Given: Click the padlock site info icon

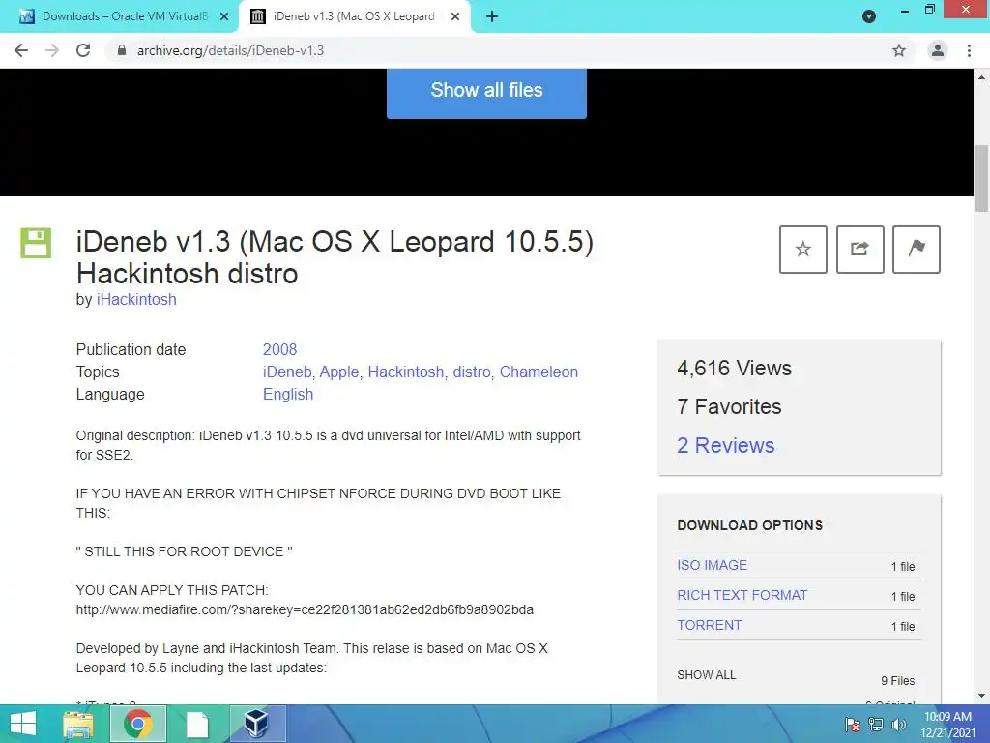Looking at the screenshot, I should 122,50.
